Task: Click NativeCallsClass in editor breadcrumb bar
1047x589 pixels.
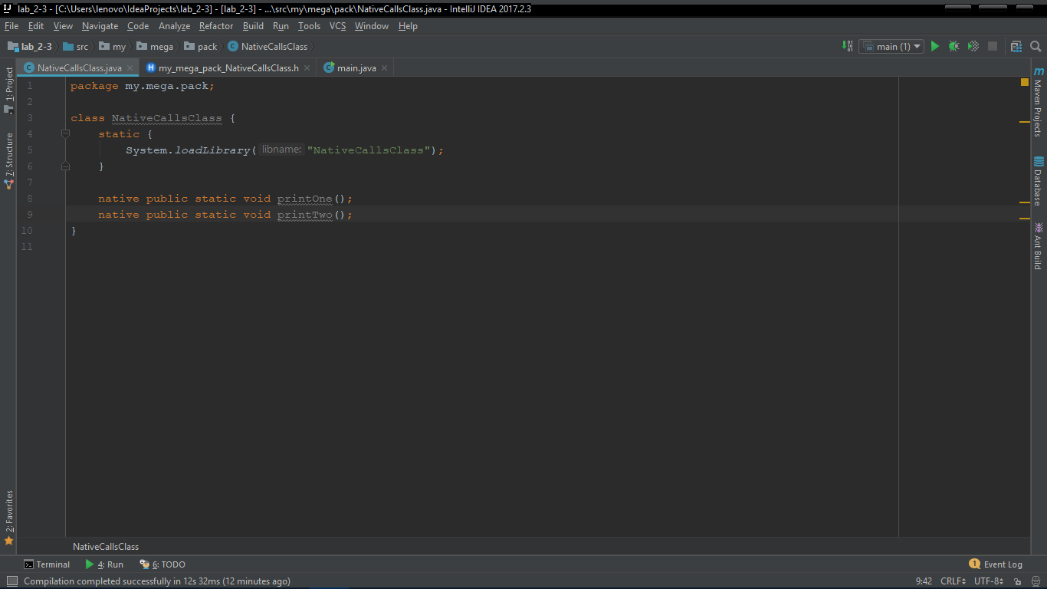Action: point(106,547)
